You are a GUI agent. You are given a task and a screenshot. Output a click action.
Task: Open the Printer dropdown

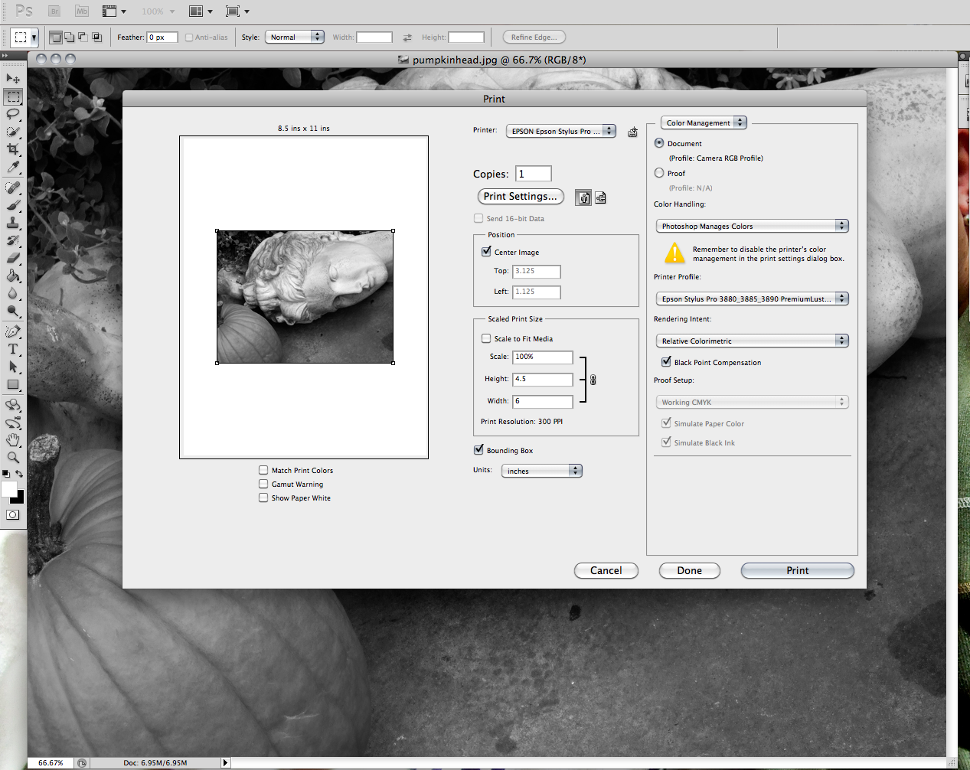pos(560,131)
